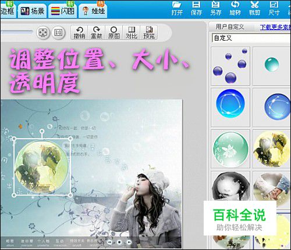
Task: Select the 用户自定义 tab
Action: tap(230, 27)
